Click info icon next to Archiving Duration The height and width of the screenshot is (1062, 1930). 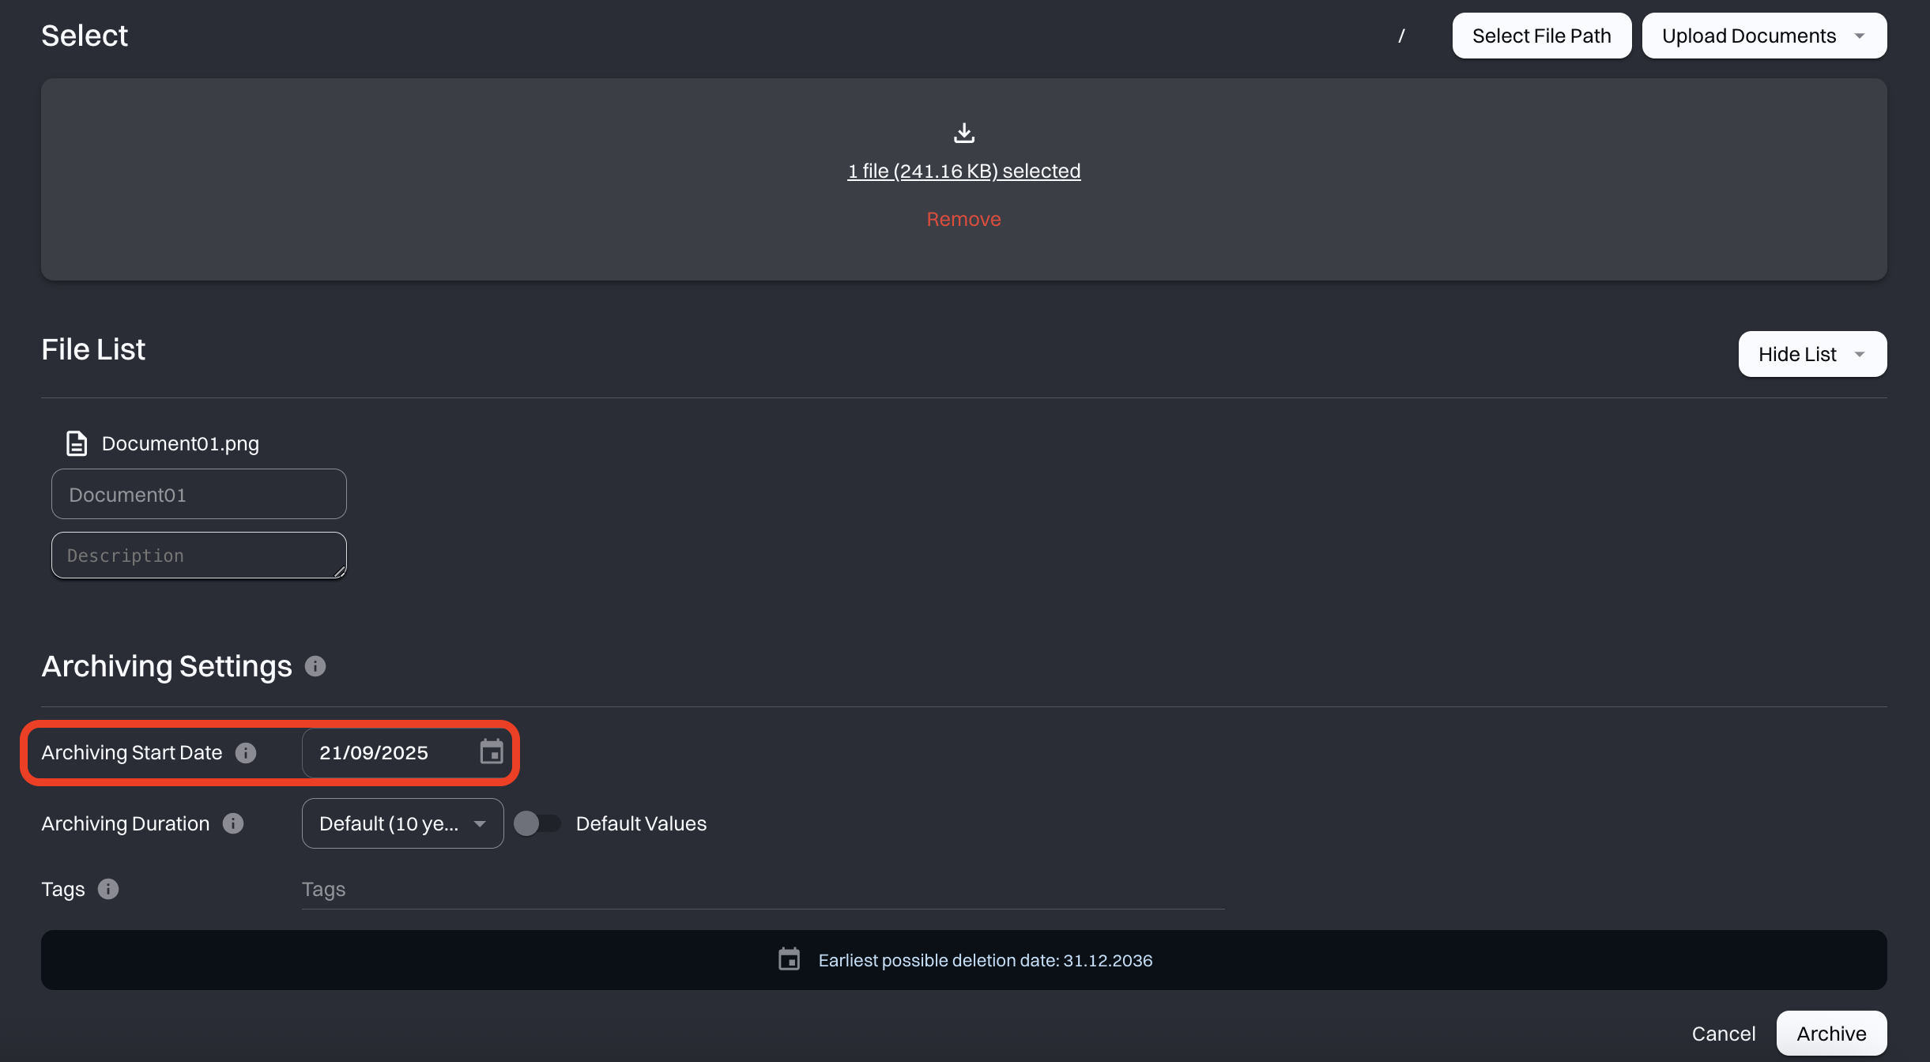[x=233, y=823]
